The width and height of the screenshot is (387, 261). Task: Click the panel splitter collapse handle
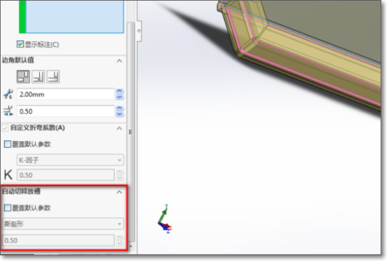pos(139,31)
